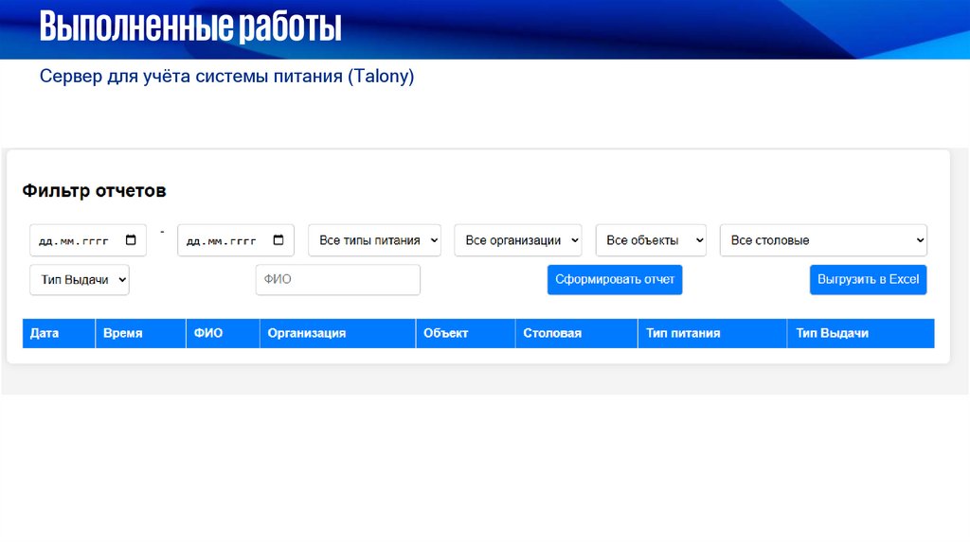Expand the 'Все типы питания' dropdown

374,240
